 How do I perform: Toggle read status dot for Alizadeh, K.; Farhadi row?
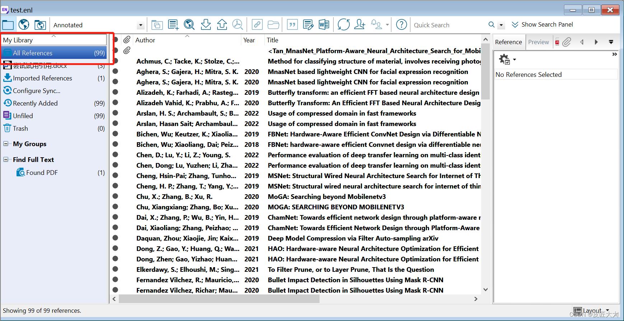click(115, 92)
